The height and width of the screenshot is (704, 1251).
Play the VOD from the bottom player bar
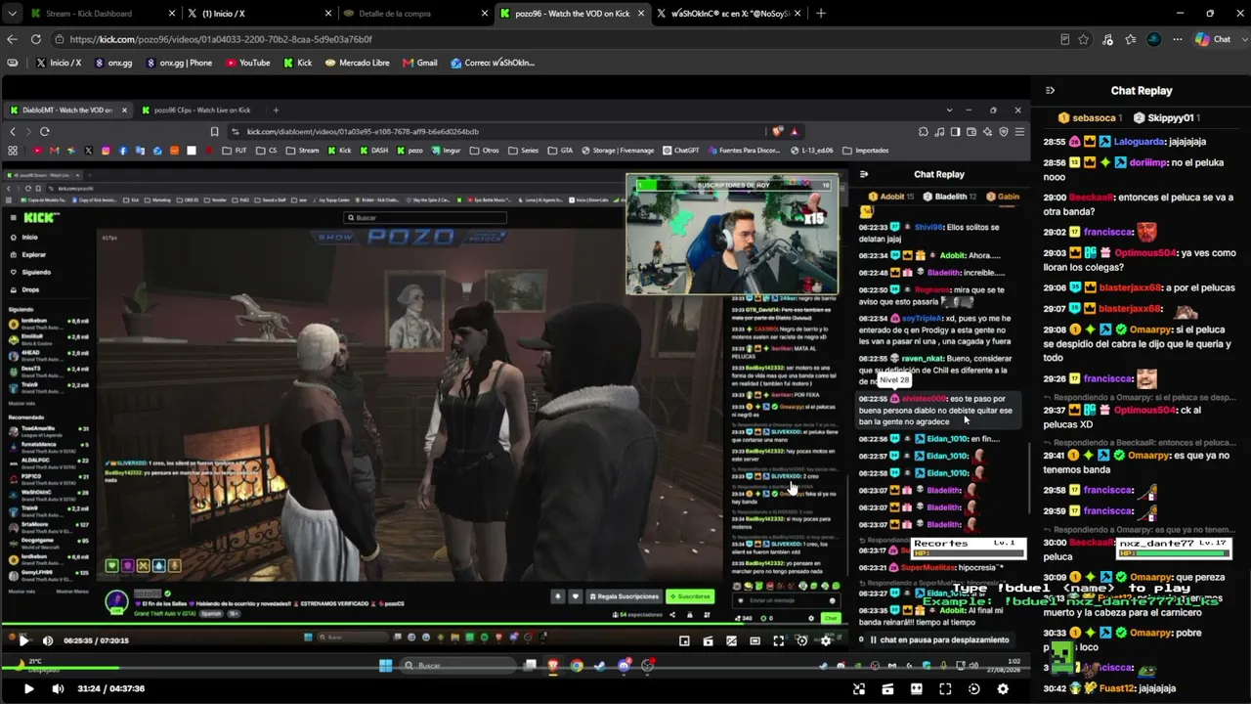click(29, 688)
